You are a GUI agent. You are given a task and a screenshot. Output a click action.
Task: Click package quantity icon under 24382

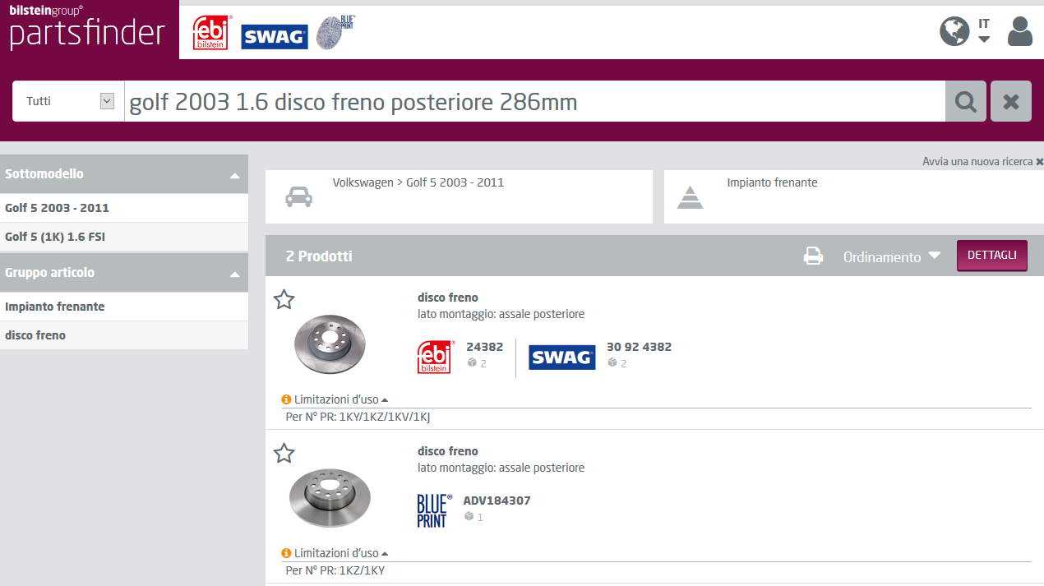pos(472,362)
